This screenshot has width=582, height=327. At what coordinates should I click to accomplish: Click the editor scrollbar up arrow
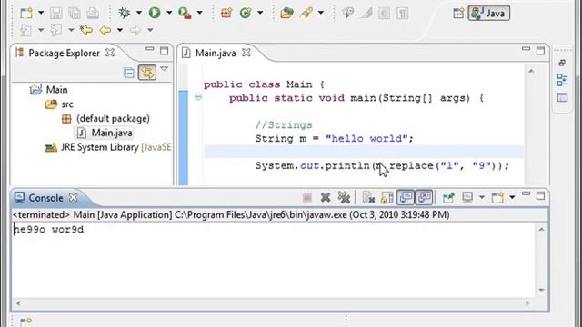pyautogui.click(x=531, y=71)
